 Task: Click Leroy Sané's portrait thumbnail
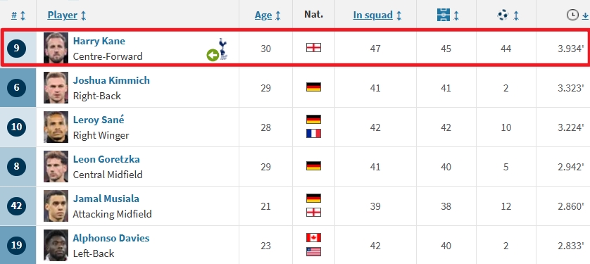(x=56, y=127)
